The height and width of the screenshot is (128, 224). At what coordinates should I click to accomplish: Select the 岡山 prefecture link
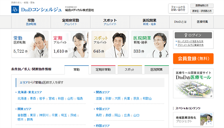[118, 115]
